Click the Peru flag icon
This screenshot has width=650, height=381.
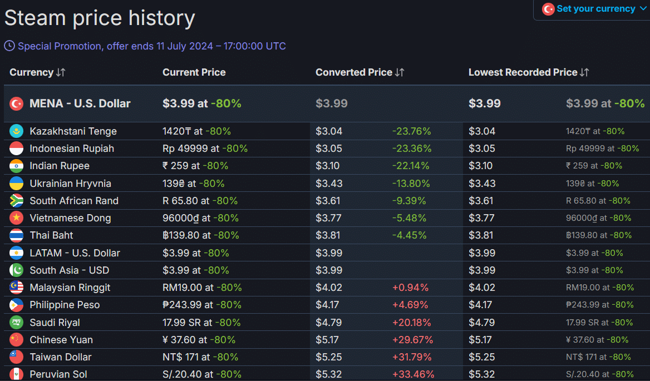[x=17, y=374]
